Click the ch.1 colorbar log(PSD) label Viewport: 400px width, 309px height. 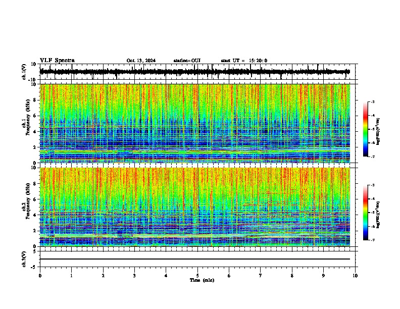(378, 132)
